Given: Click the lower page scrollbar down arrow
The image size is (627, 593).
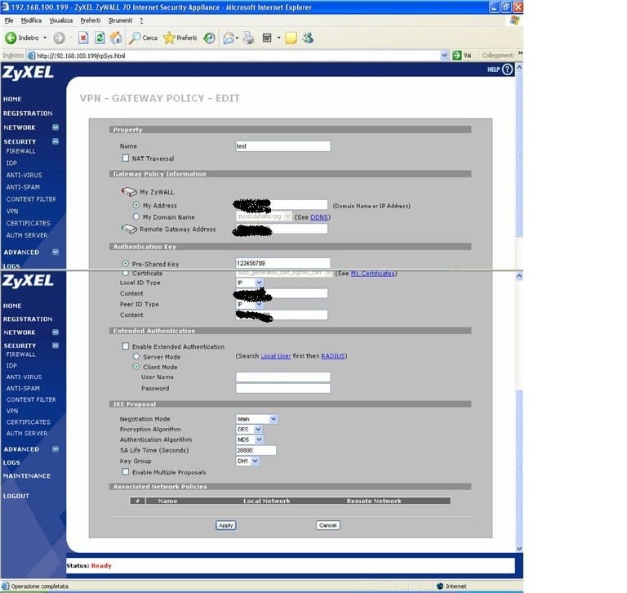Looking at the screenshot, I should pos(519,549).
